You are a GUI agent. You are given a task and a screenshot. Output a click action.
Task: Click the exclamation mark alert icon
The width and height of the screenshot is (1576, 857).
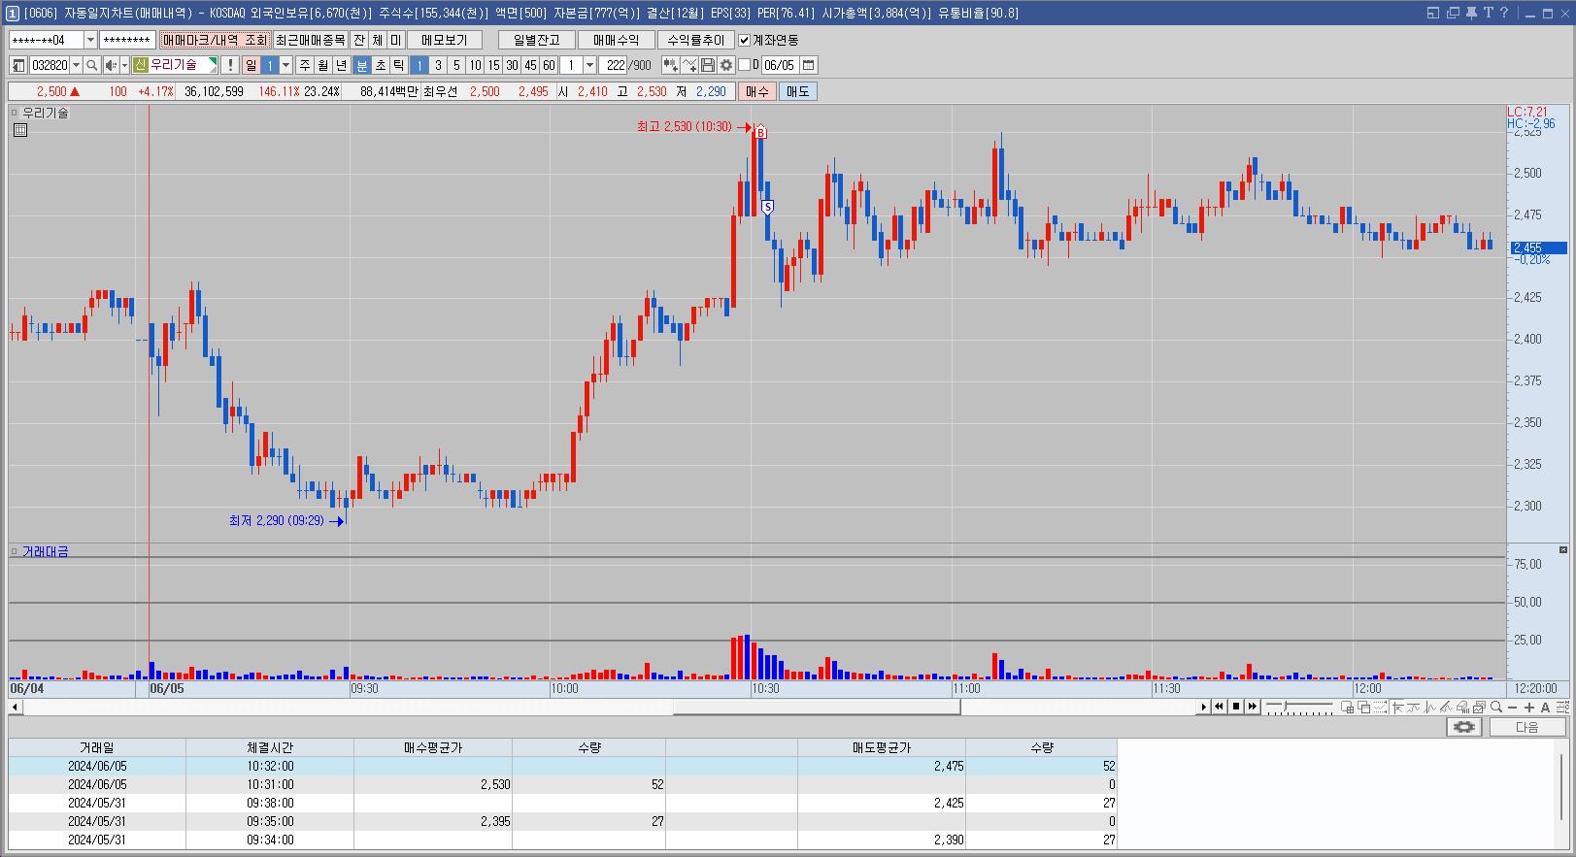230,65
